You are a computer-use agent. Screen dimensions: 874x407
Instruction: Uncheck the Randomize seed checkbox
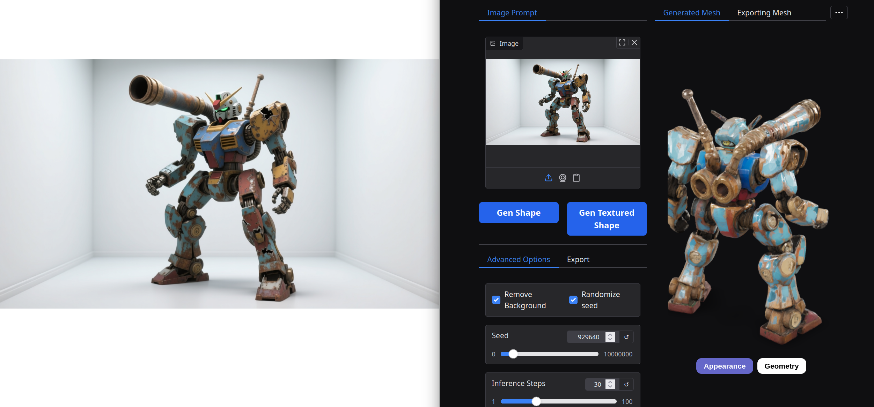(x=573, y=300)
